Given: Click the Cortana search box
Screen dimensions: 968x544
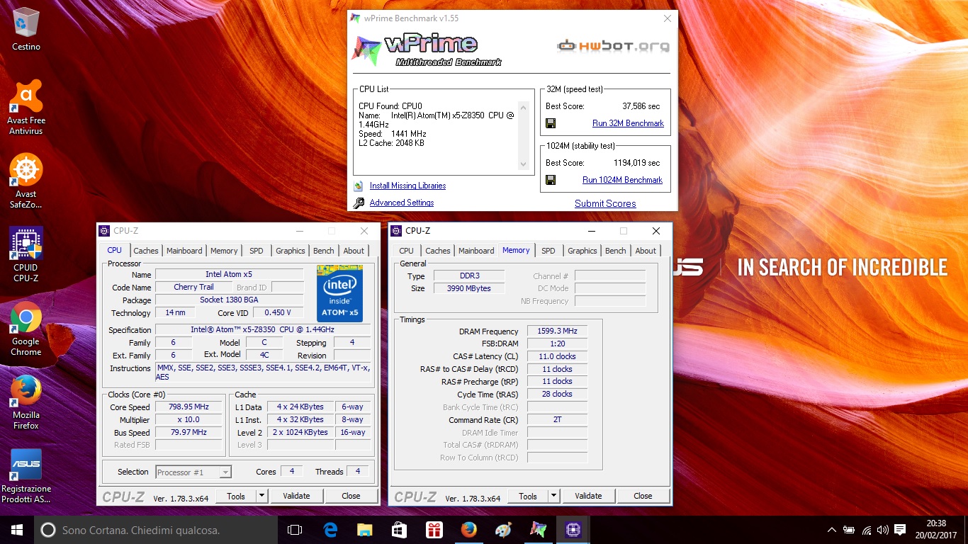Looking at the screenshot, I should pyautogui.click(x=156, y=529).
